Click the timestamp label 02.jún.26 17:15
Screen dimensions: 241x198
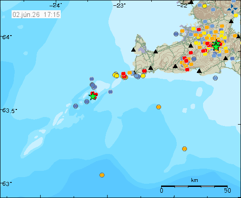(36, 14)
